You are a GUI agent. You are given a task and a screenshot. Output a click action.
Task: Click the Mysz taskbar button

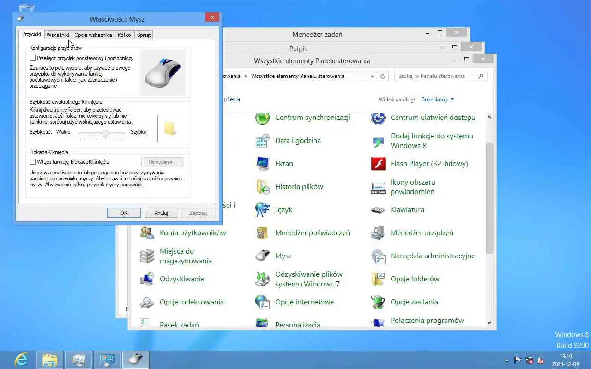[136, 359]
